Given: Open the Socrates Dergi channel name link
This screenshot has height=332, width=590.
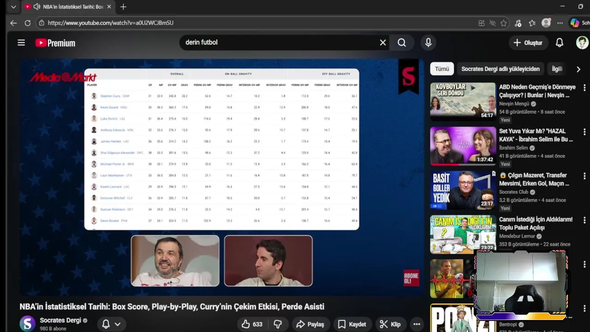Looking at the screenshot, I should pyautogui.click(x=60, y=320).
